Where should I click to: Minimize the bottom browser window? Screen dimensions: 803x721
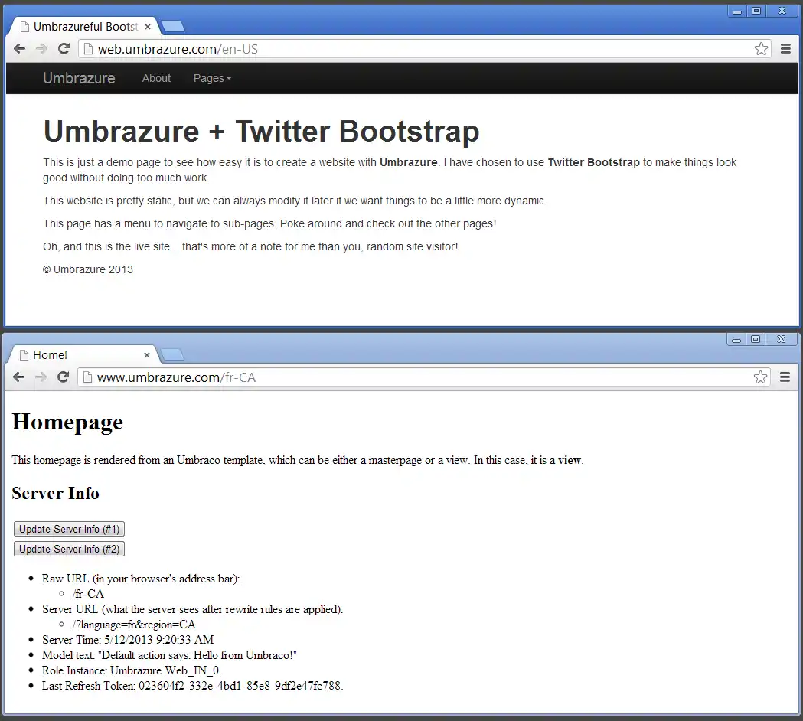(736, 340)
